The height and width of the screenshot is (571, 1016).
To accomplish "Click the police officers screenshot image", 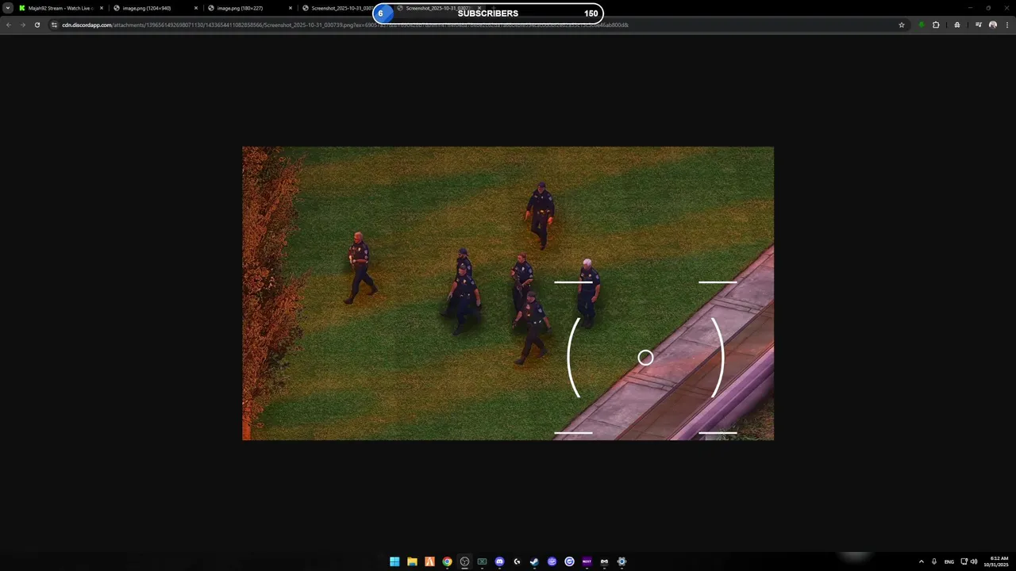I will pyautogui.click(x=508, y=293).
